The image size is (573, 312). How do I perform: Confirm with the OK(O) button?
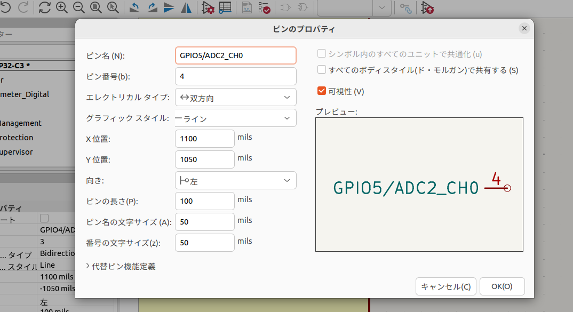tap(502, 286)
